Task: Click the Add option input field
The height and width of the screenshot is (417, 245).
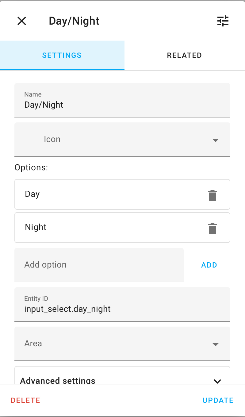Action: (x=99, y=265)
